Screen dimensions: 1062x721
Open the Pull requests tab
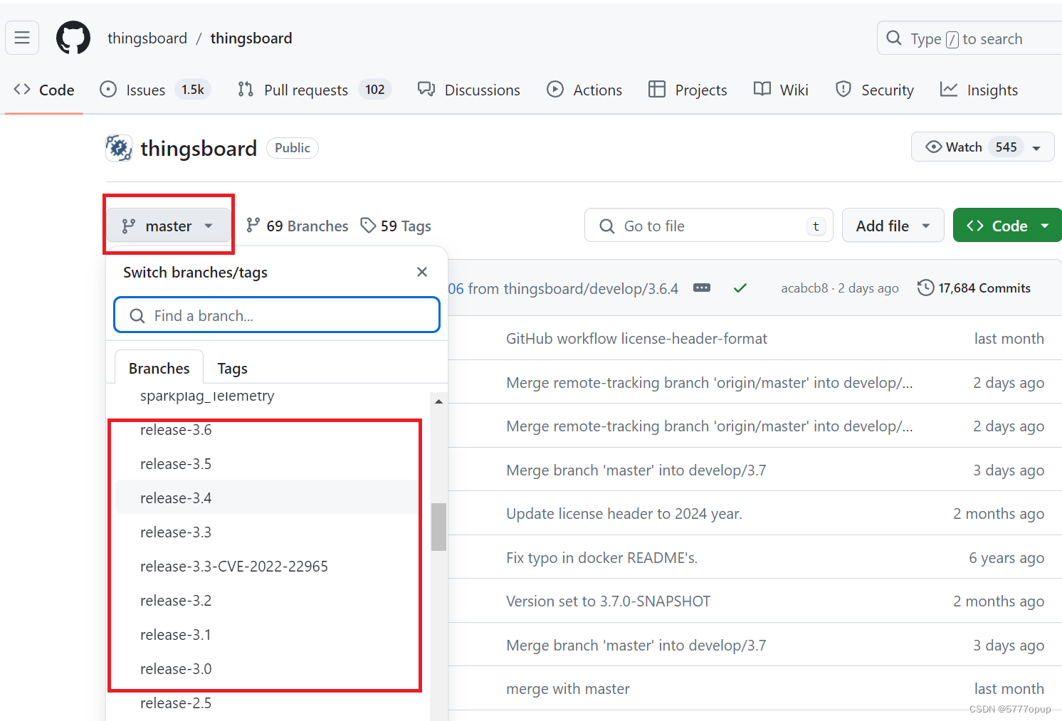coord(314,90)
